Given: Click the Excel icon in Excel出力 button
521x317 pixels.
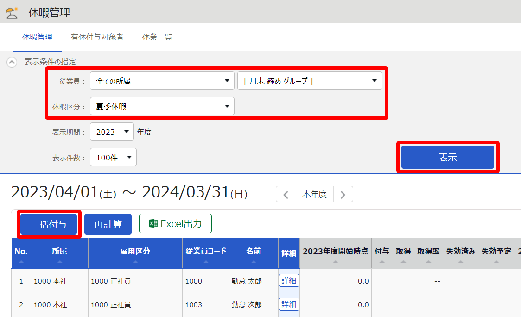Looking at the screenshot, I should 153,224.
